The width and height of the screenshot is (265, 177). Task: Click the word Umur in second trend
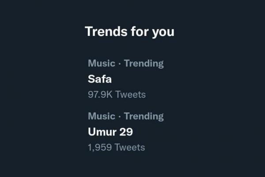pyautogui.click(x=102, y=132)
